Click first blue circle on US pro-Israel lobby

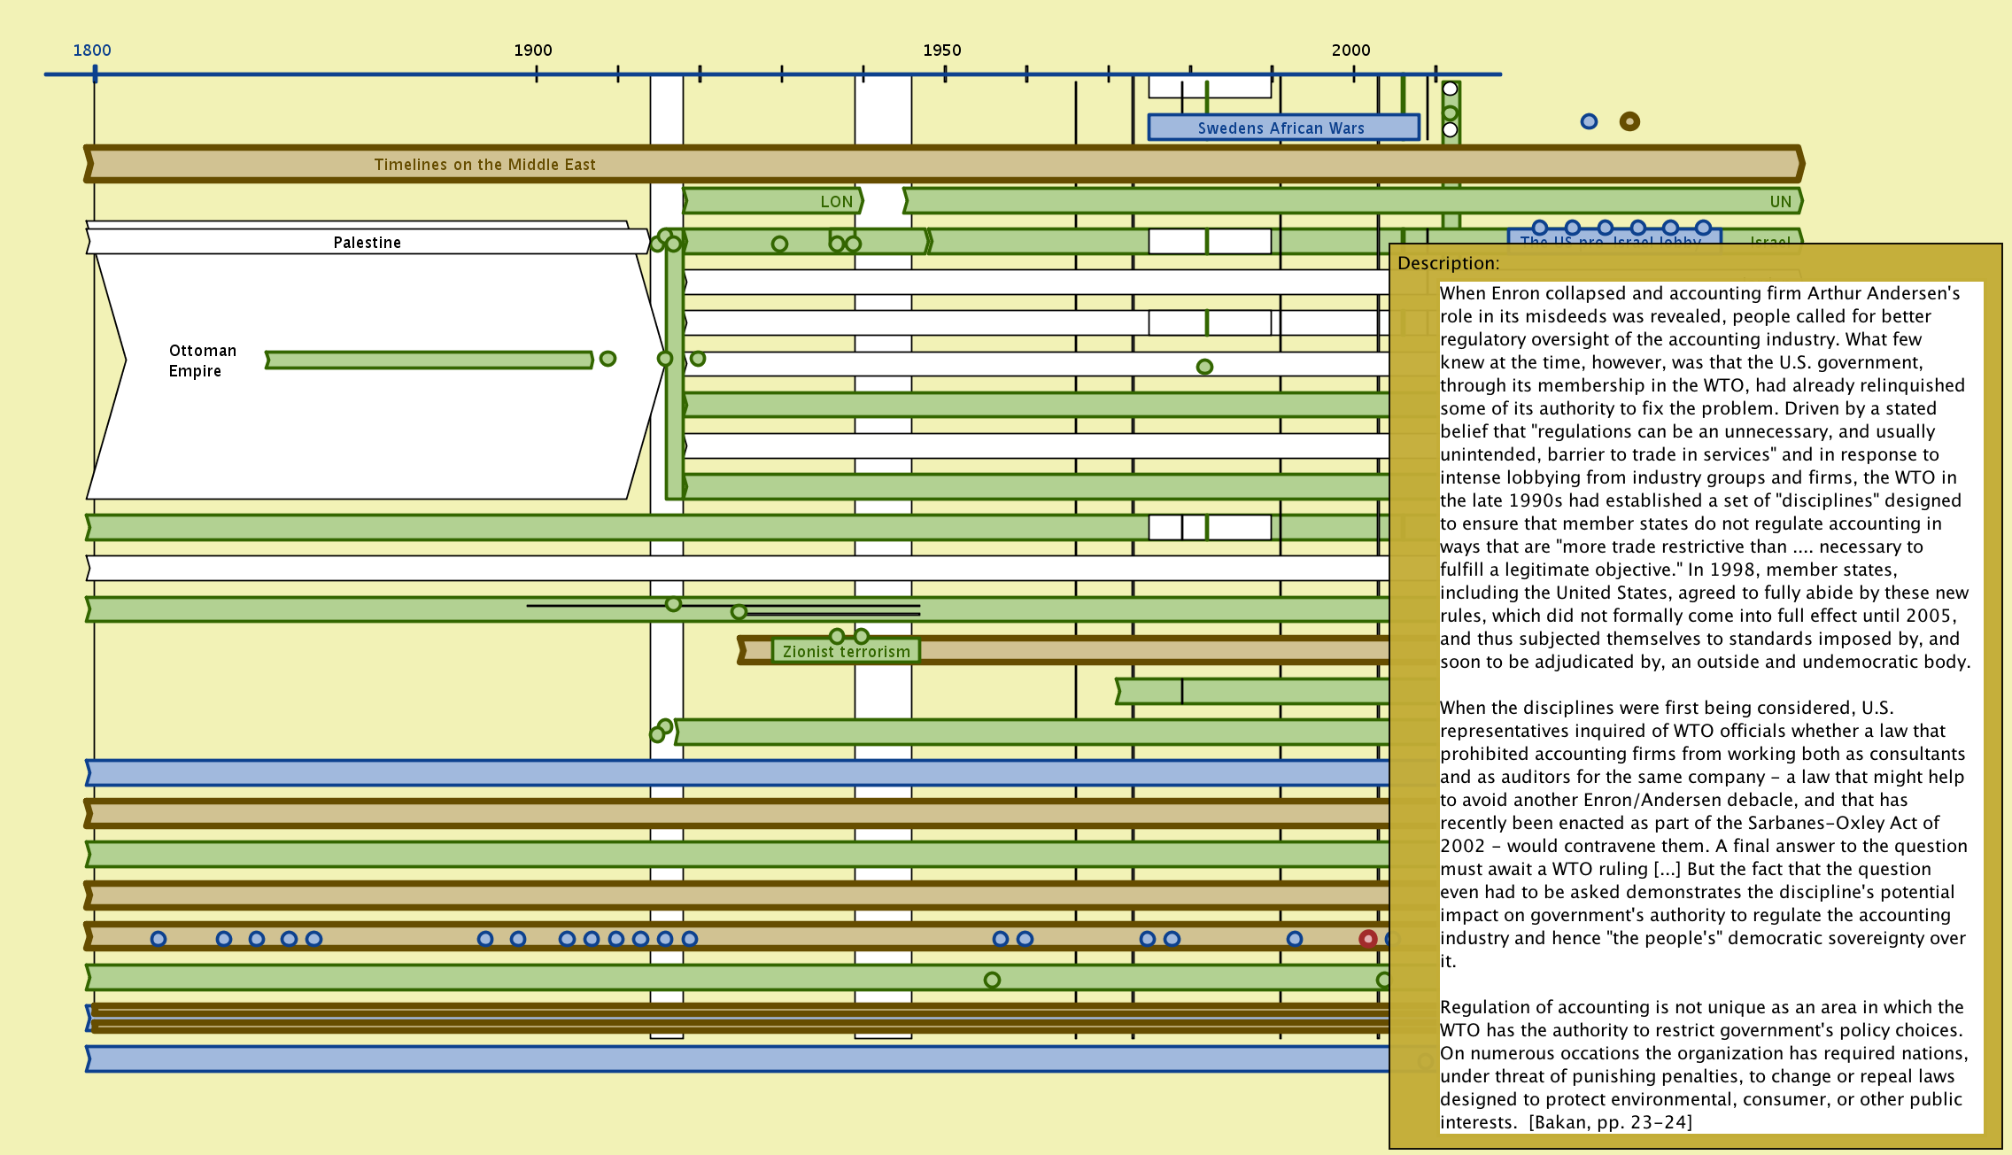(x=1539, y=228)
